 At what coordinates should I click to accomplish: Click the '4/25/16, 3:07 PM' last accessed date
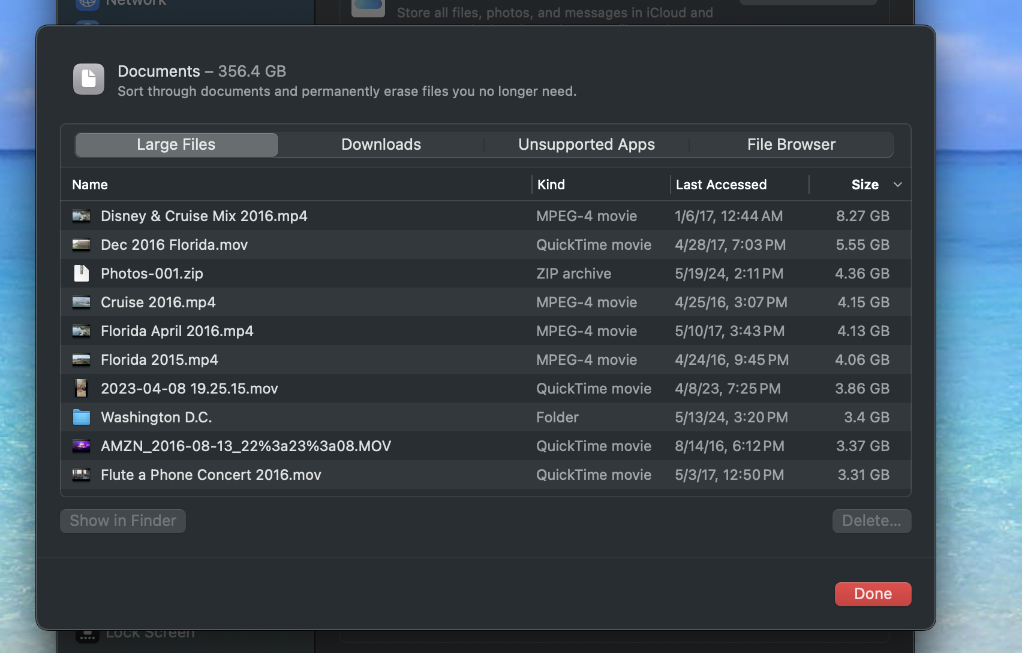click(731, 302)
